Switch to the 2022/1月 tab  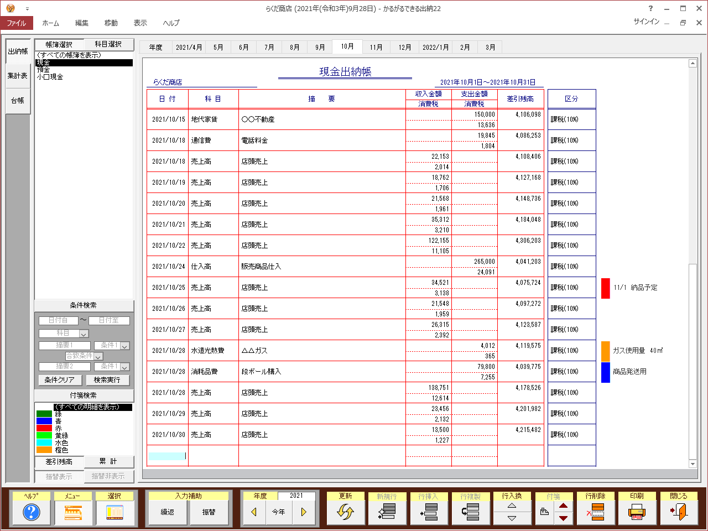436,48
